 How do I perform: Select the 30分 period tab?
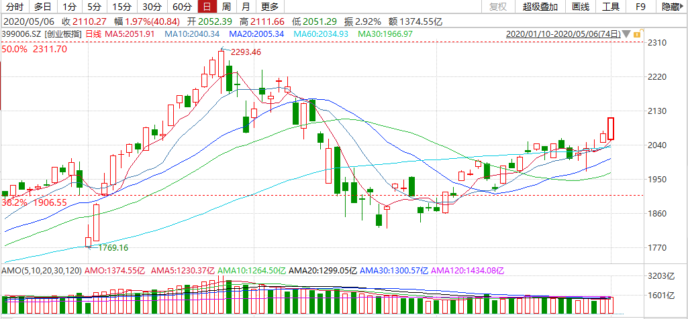(152, 7)
